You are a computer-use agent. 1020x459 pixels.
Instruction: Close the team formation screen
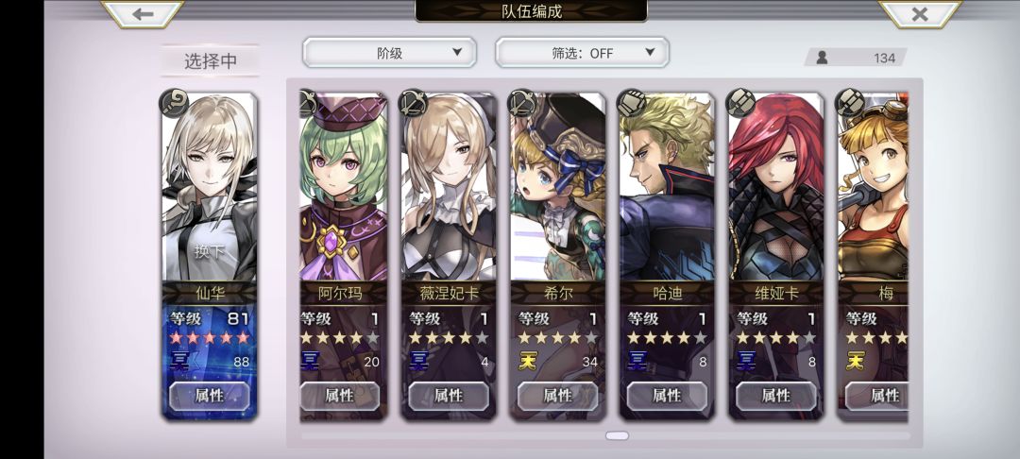(919, 13)
